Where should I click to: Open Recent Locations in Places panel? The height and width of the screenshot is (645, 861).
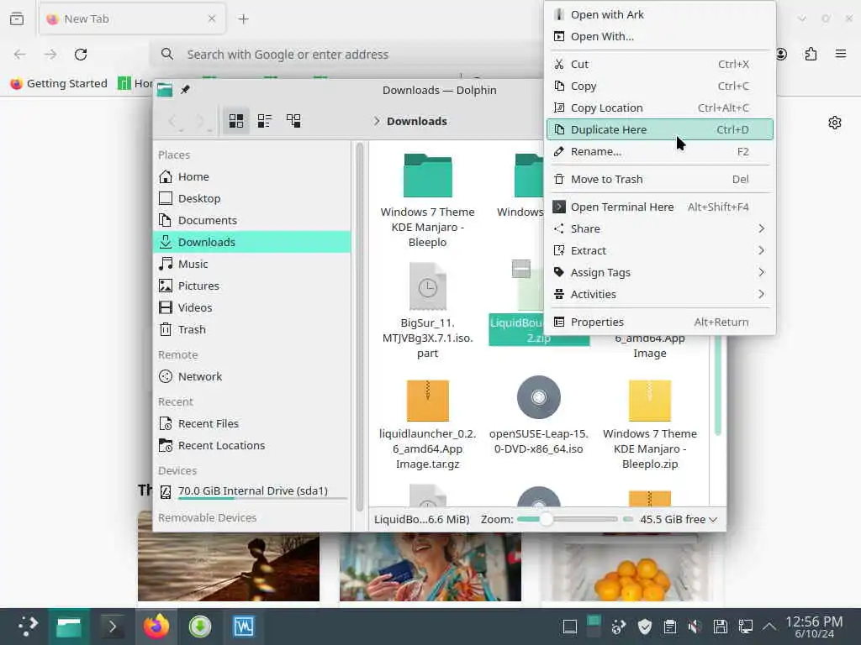click(x=252, y=446)
